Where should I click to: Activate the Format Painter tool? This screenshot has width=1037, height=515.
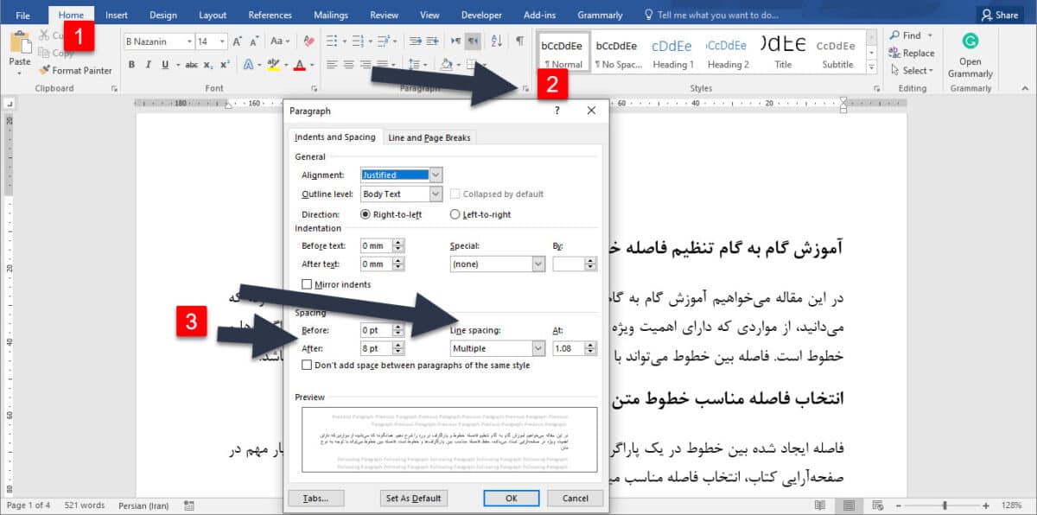76,71
